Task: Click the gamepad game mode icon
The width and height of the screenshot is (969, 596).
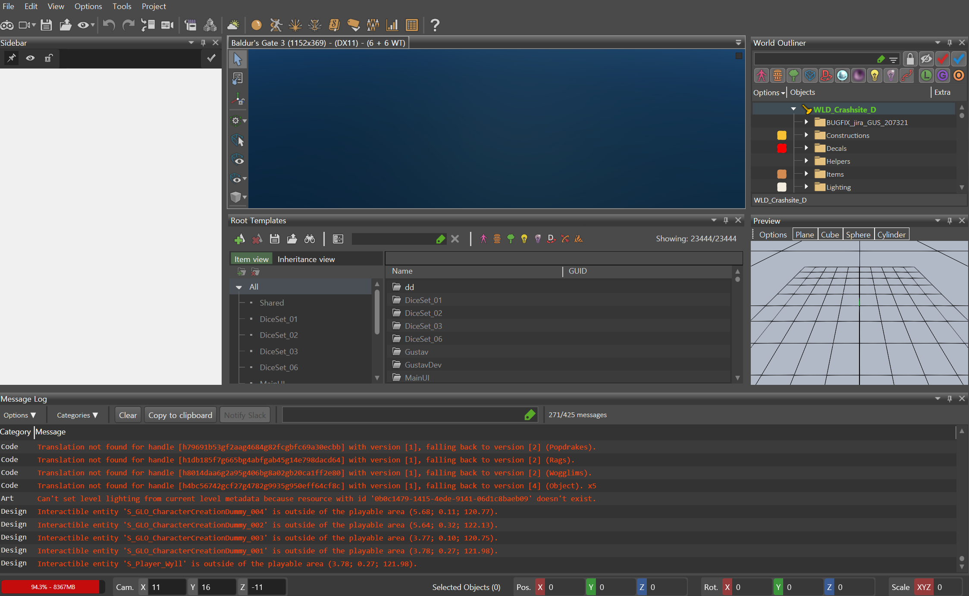Action: [x=7, y=25]
